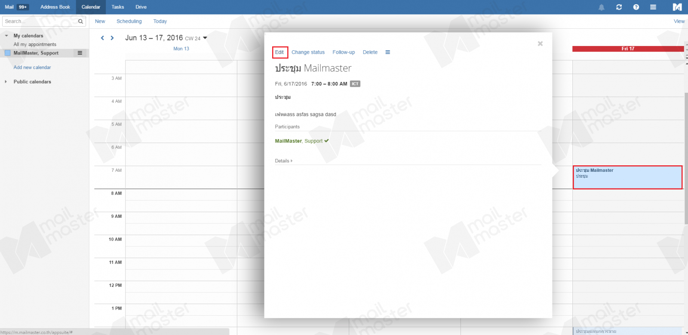Open the top bar hamburger settings menu

[x=653, y=7]
